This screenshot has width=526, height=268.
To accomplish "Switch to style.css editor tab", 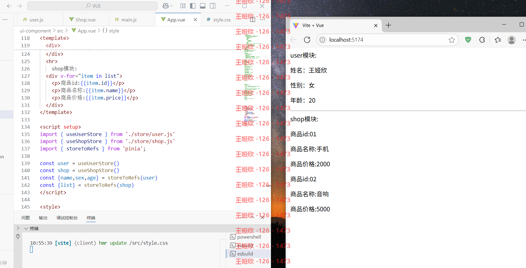I will coord(222,20).
